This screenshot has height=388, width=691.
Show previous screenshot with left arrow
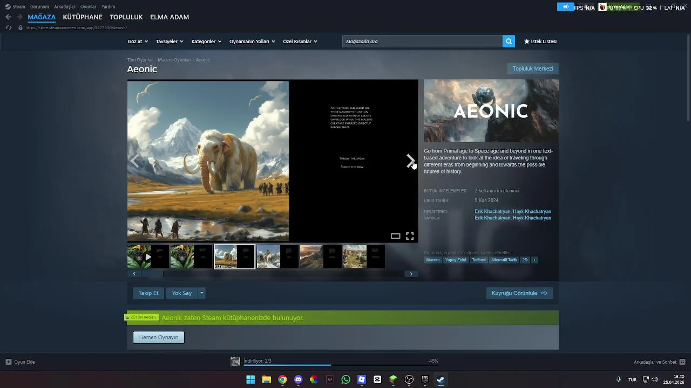(x=134, y=161)
